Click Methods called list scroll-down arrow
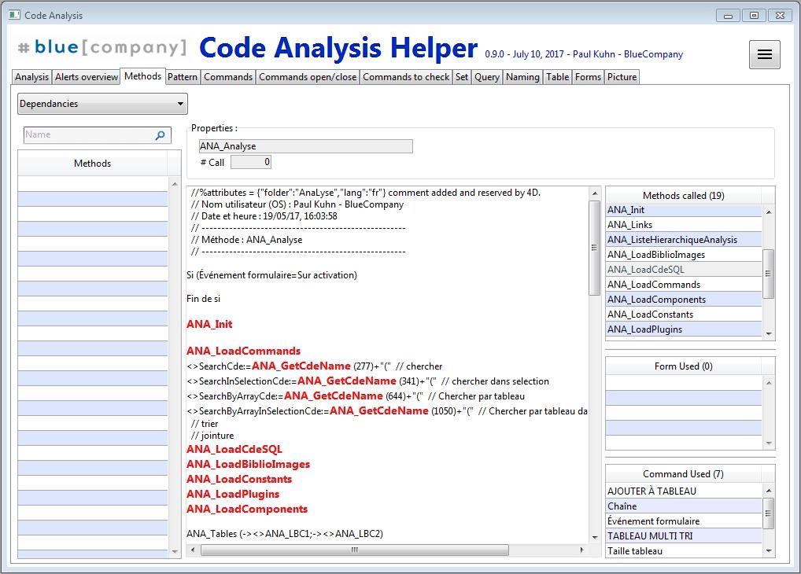 click(x=769, y=333)
